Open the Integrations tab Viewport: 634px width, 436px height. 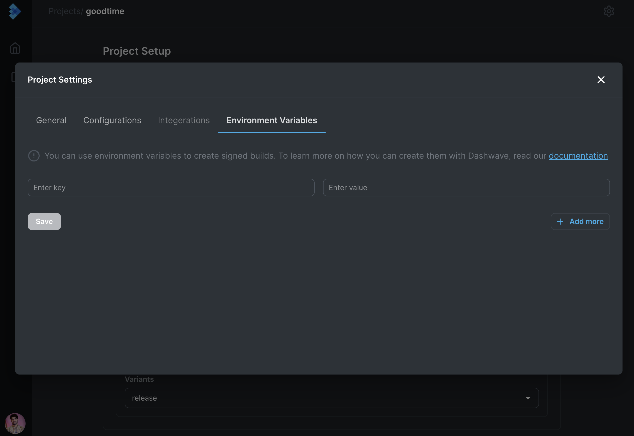click(x=184, y=120)
